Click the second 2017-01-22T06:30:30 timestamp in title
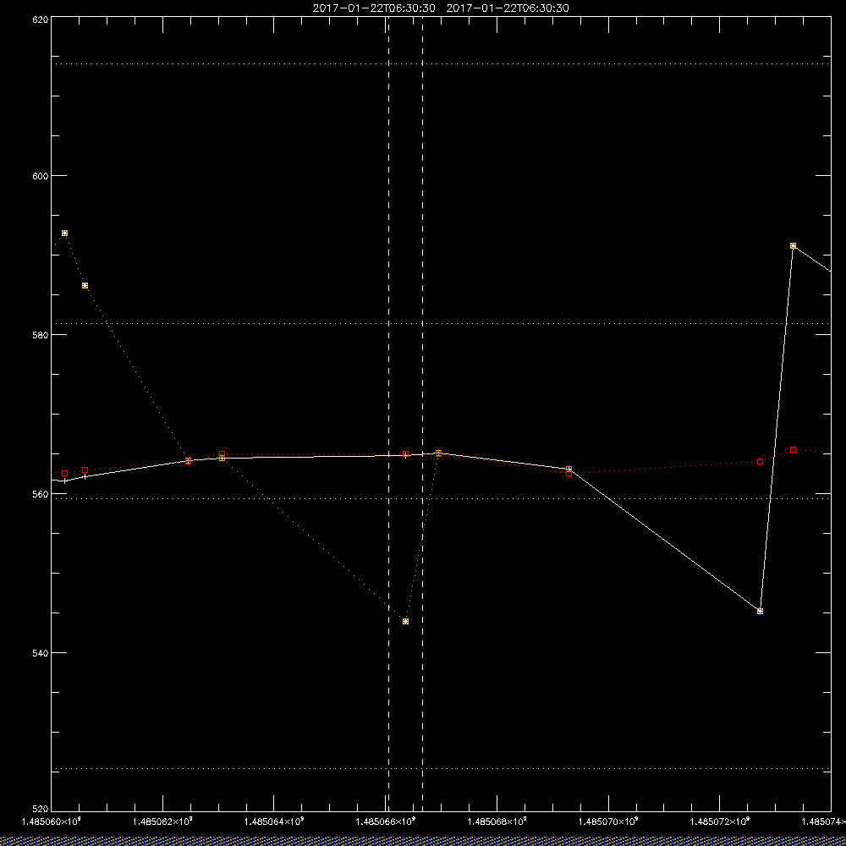The width and height of the screenshot is (846, 846). coord(508,8)
